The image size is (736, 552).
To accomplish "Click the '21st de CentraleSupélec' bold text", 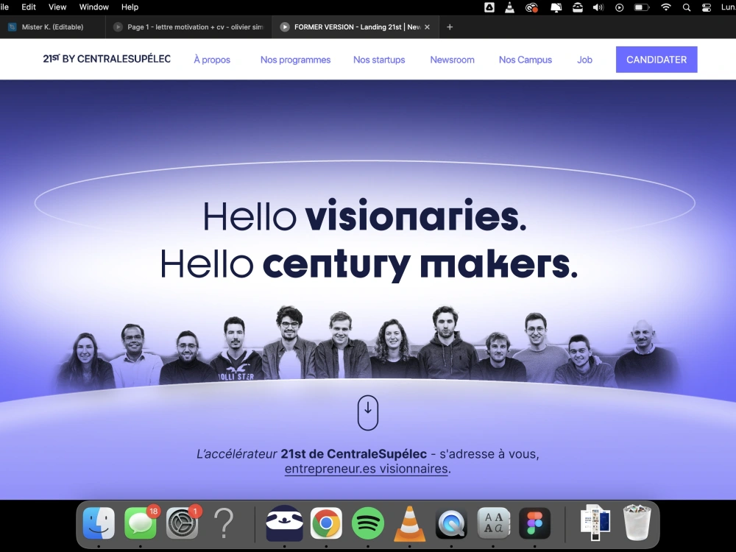I will click(353, 454).
